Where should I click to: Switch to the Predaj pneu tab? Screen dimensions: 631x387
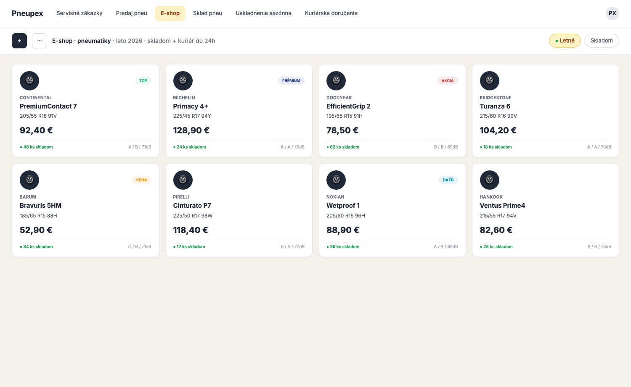[x=132, y=13]
